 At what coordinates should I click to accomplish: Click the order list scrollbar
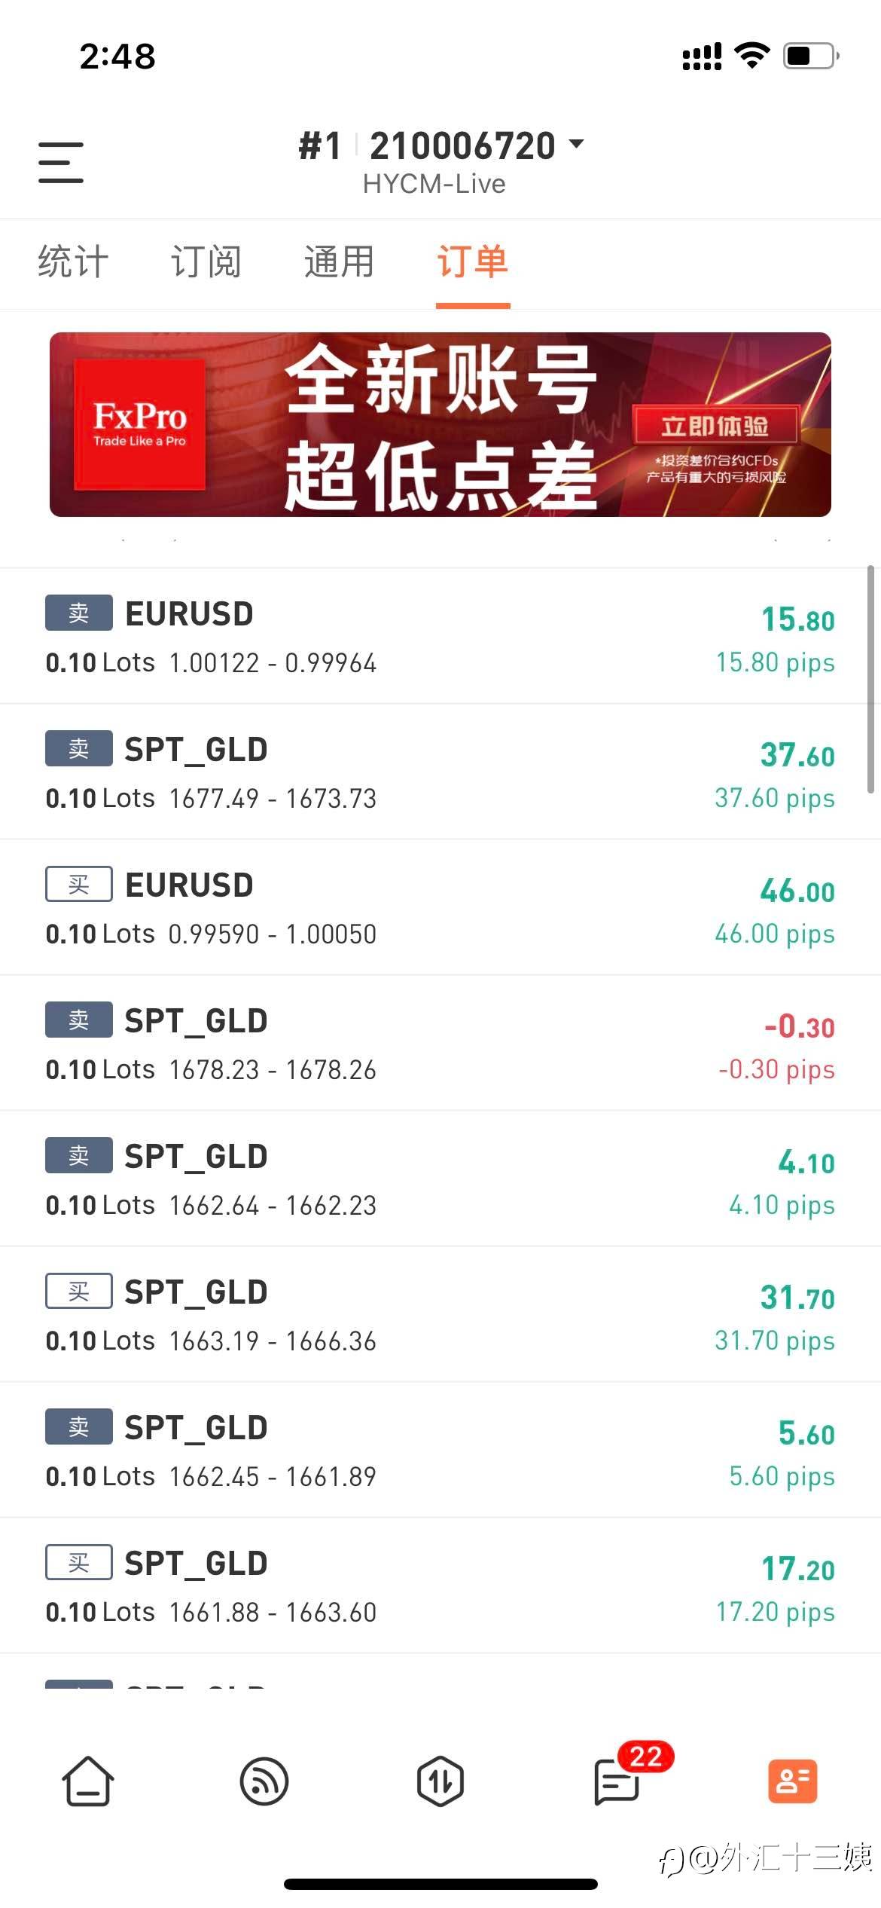(870, 678)
